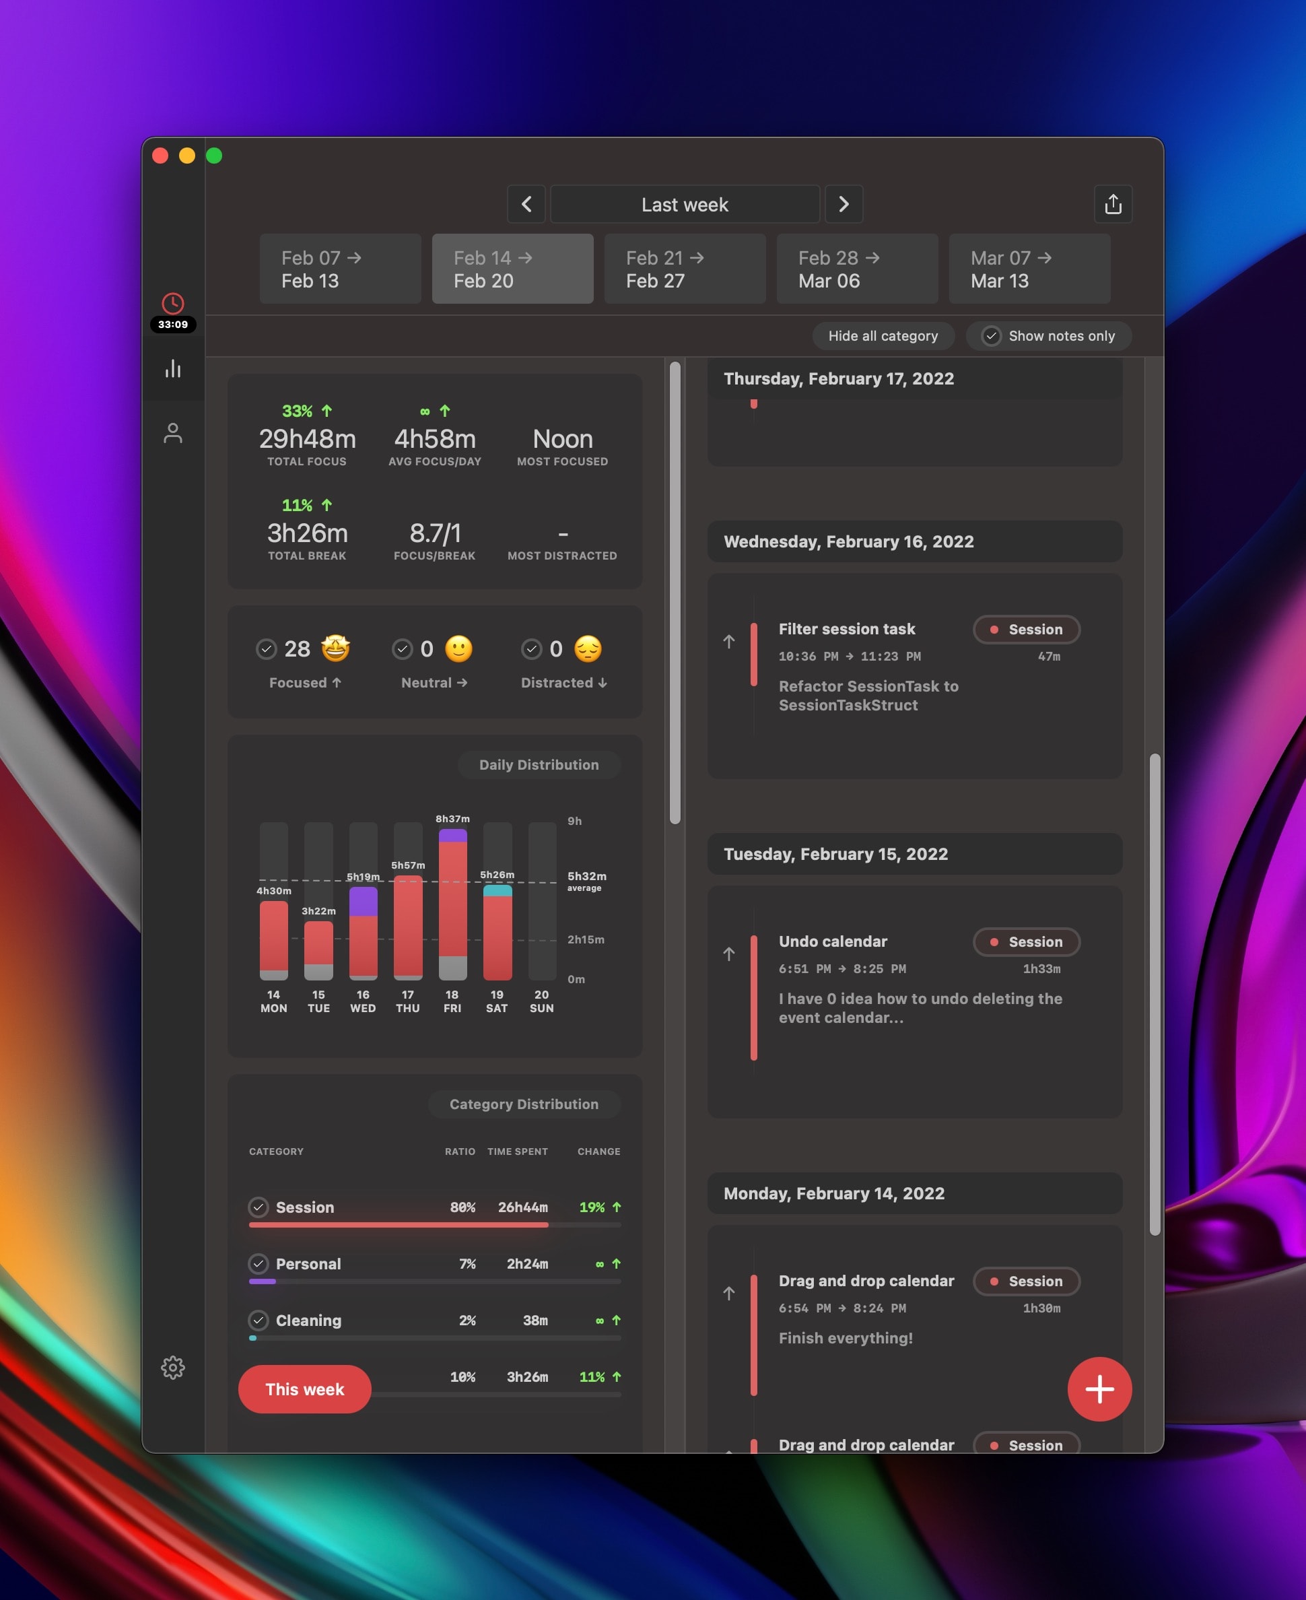Enable the Personal category checkbox
The width and height of the screenshot is (1306, 1600).
point(259,1264)
